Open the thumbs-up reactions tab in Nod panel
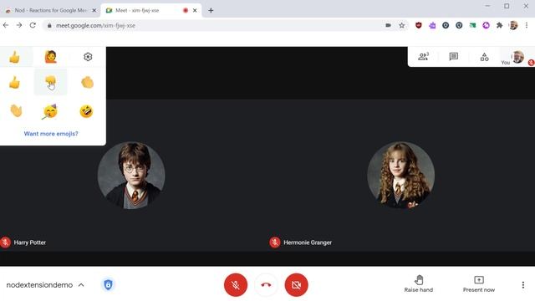Viewport: 535px width, 301px height. coord(15,57)
